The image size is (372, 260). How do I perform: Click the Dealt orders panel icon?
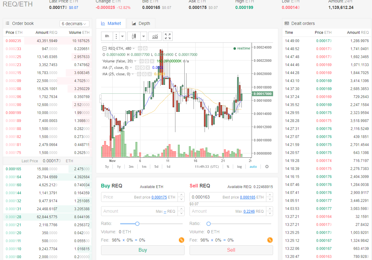click(x=287, y=23)
